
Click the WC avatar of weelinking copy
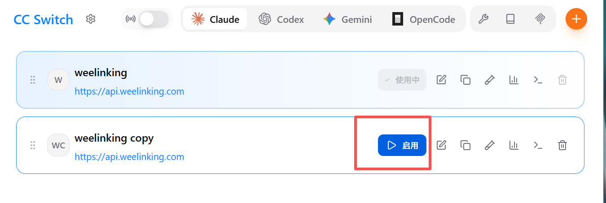pyautogui.click(x=58, y=145)
